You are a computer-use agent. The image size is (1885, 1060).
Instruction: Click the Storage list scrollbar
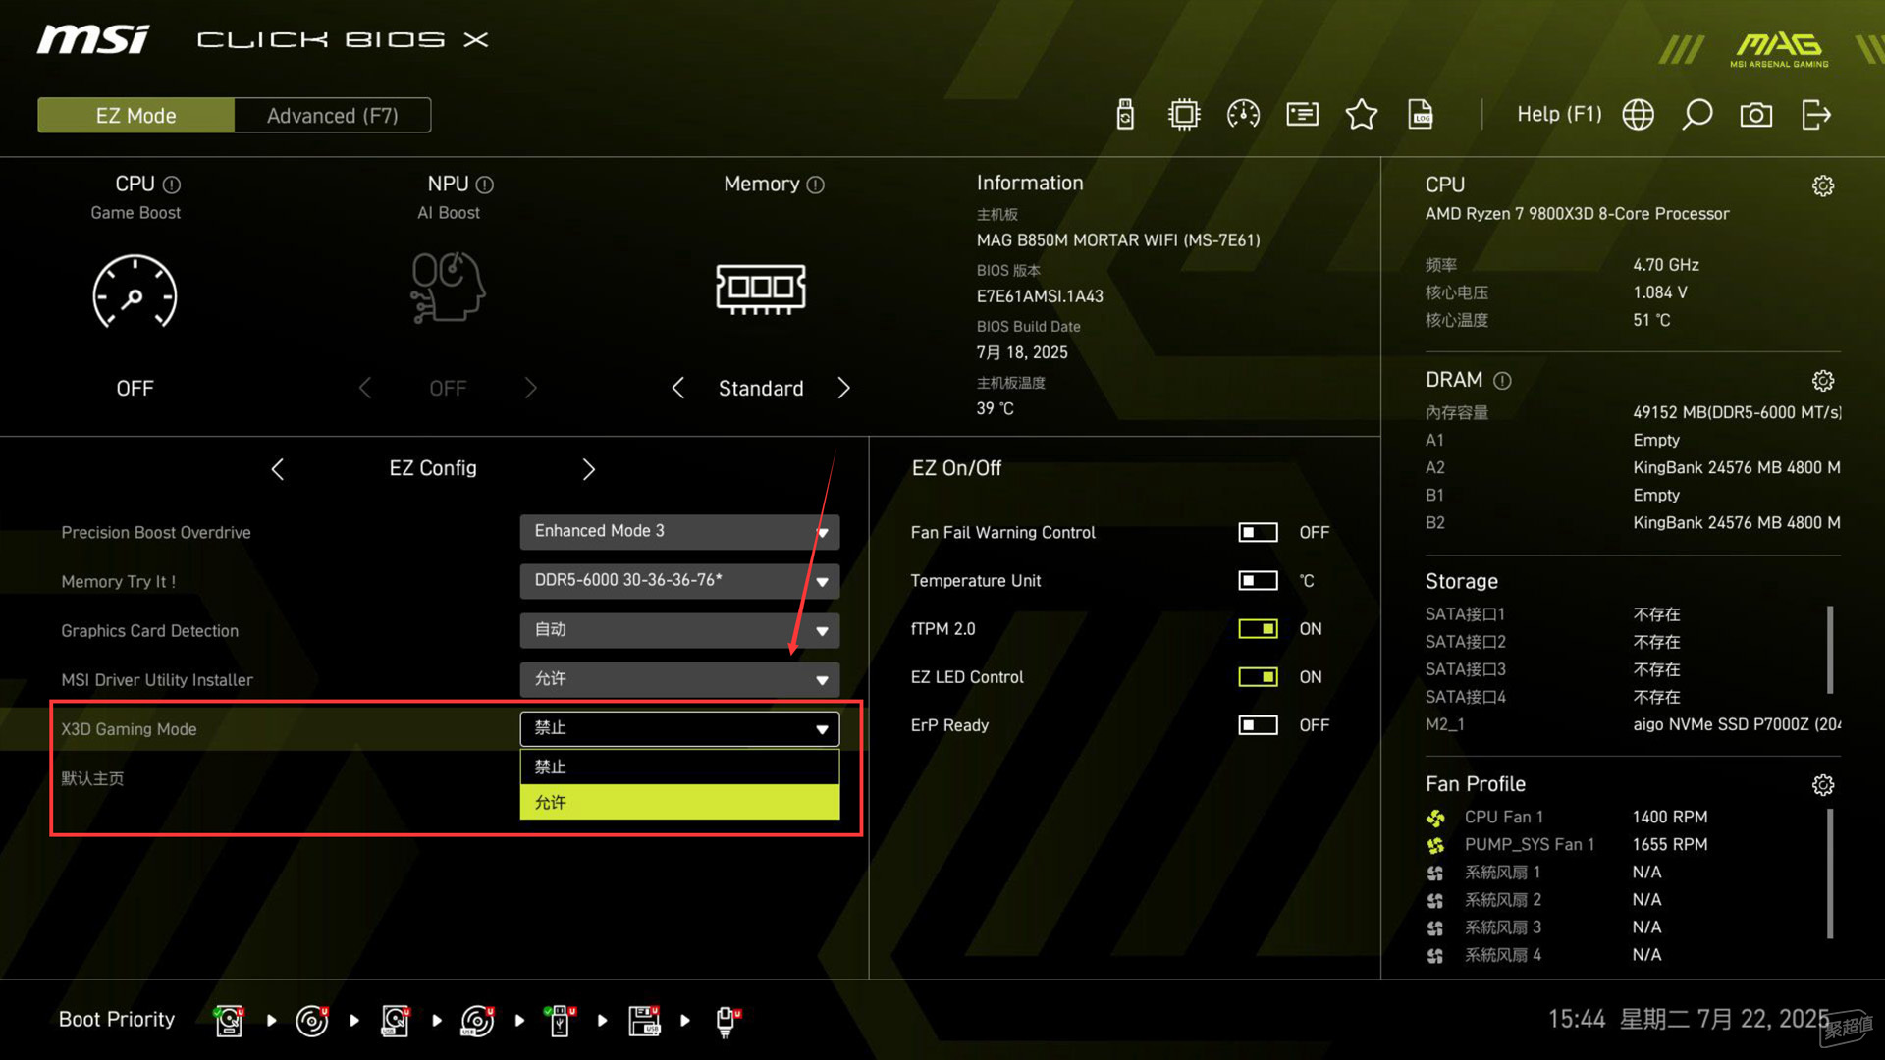click(1830, 650)
